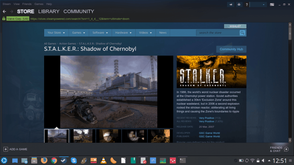
Task: Switch to the LIBRARY tab
Action: 49,12
